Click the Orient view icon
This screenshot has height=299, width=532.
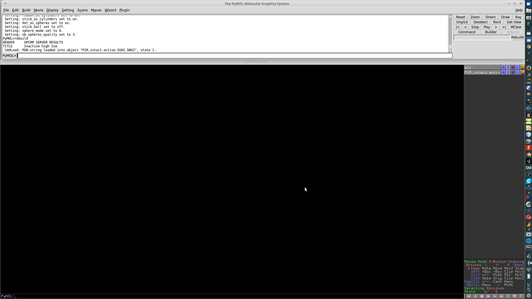(x=490, y=17)
